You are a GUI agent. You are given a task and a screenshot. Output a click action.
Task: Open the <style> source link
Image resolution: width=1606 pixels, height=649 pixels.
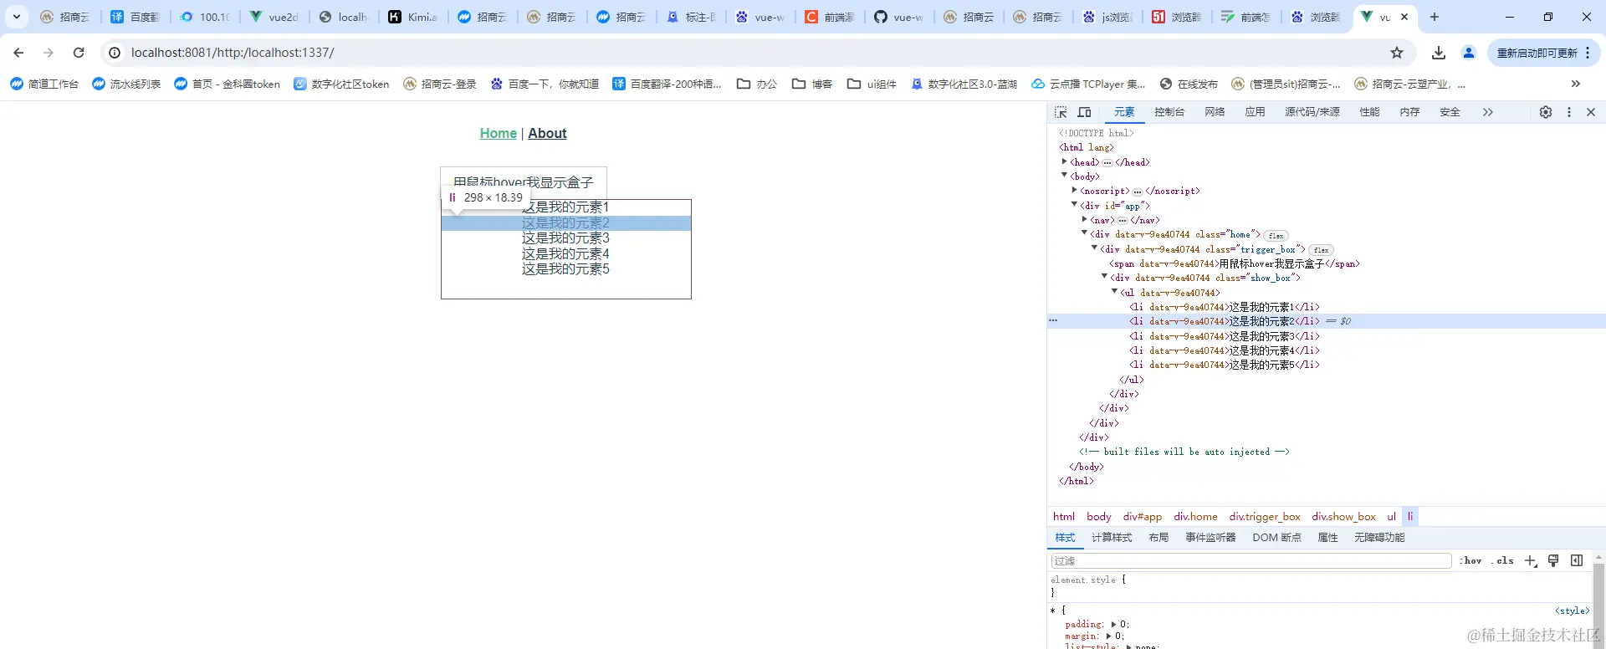[x=1572, y=611]
